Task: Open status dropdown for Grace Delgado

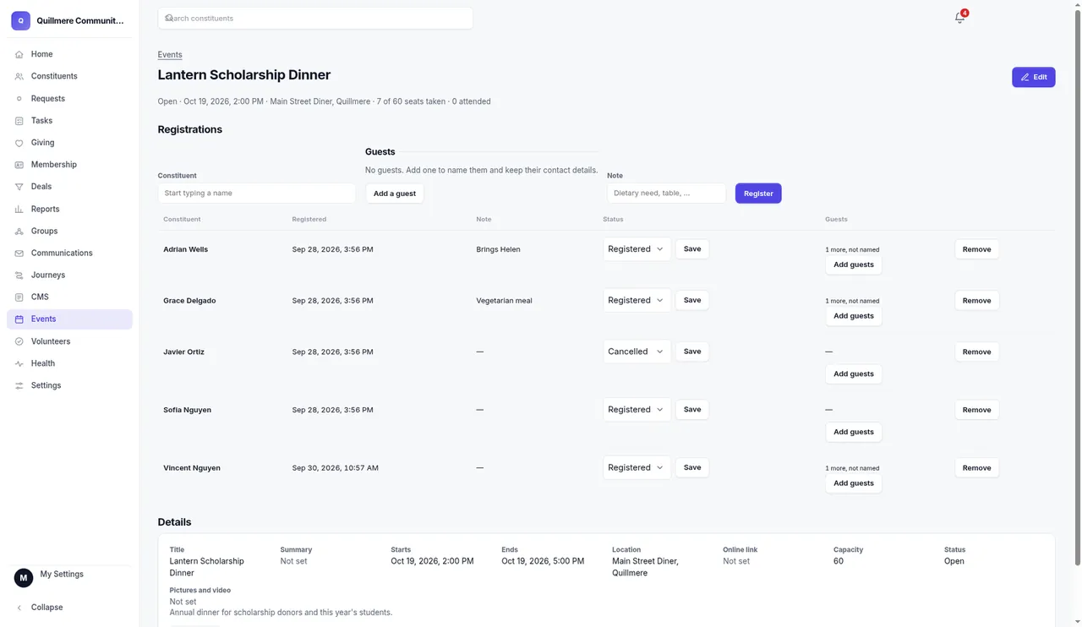Action: click(x=637, y=300)
